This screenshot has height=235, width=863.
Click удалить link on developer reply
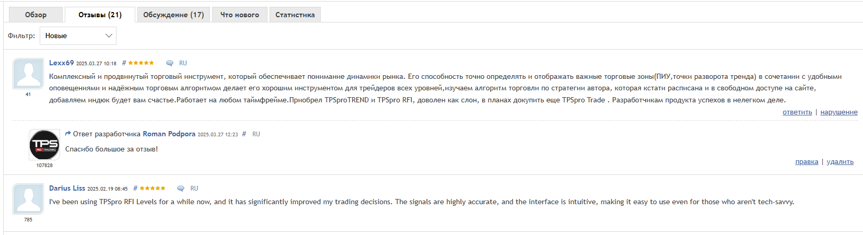[839, 162]
